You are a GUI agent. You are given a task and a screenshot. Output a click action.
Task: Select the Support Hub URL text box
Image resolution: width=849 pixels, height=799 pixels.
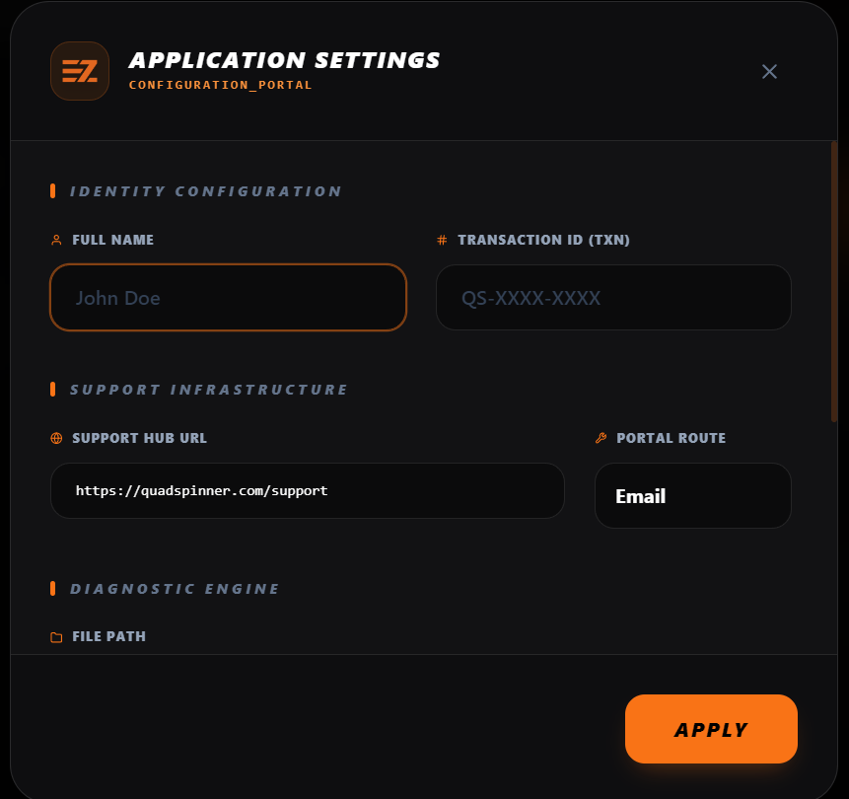pyautogui.click(x=307, y=490)
